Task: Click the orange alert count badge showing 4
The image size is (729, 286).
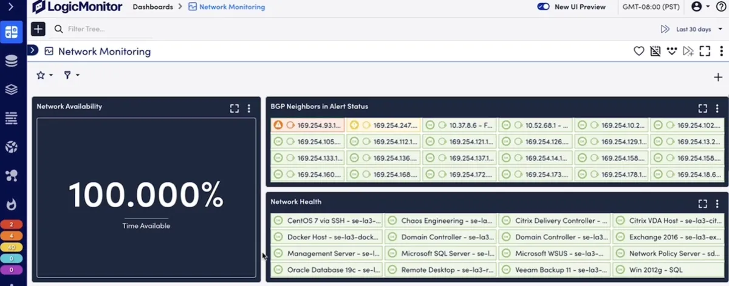Action: 12,236
